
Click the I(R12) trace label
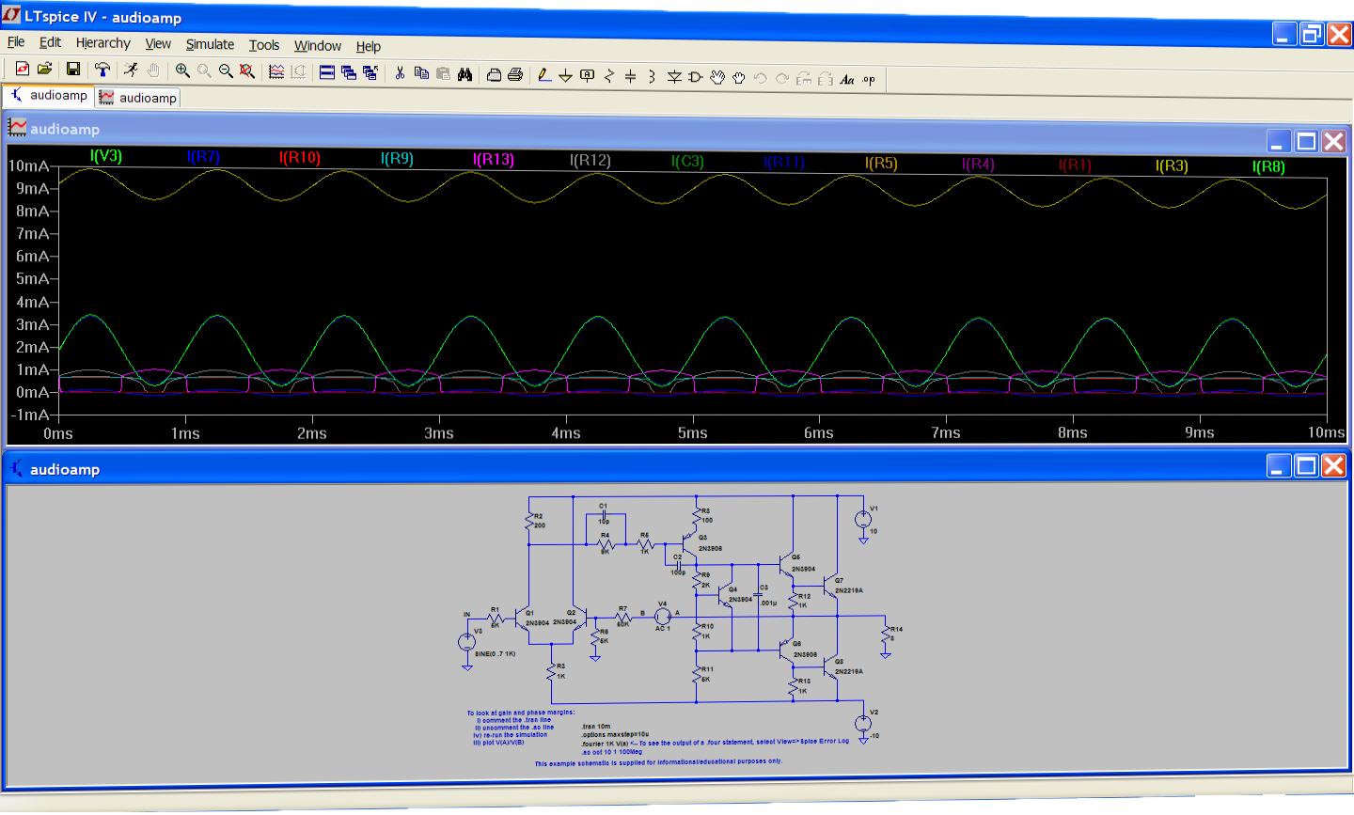click(590, 161)
